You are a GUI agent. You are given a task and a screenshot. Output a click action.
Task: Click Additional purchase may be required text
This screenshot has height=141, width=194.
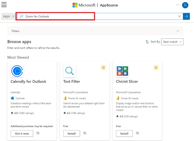(32, 126)
